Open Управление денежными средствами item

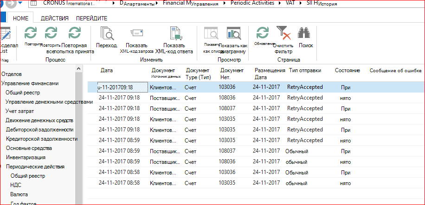click(49, 102)
